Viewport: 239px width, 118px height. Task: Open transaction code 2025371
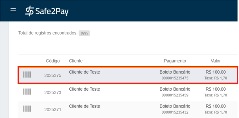pos(53,110)
